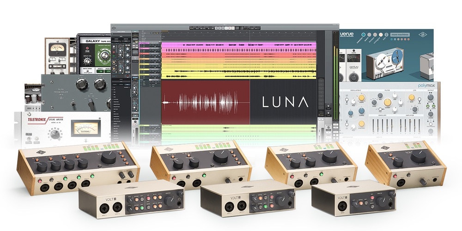
Task: Click the yellow Filter CUTOFF knob in PolyMAX
Action: 388,102
